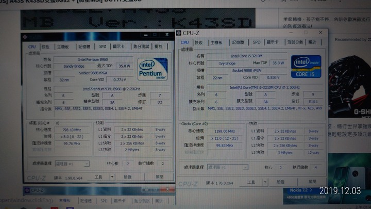Click Intel Core i5 3210M name field
The image size is (371, 209).
246,56
